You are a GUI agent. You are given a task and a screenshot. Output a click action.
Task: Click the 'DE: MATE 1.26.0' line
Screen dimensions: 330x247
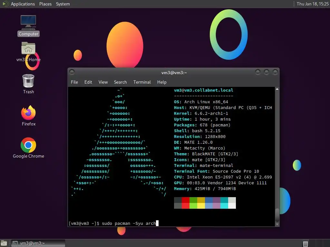pyautogui.click(x=193, y=142)
